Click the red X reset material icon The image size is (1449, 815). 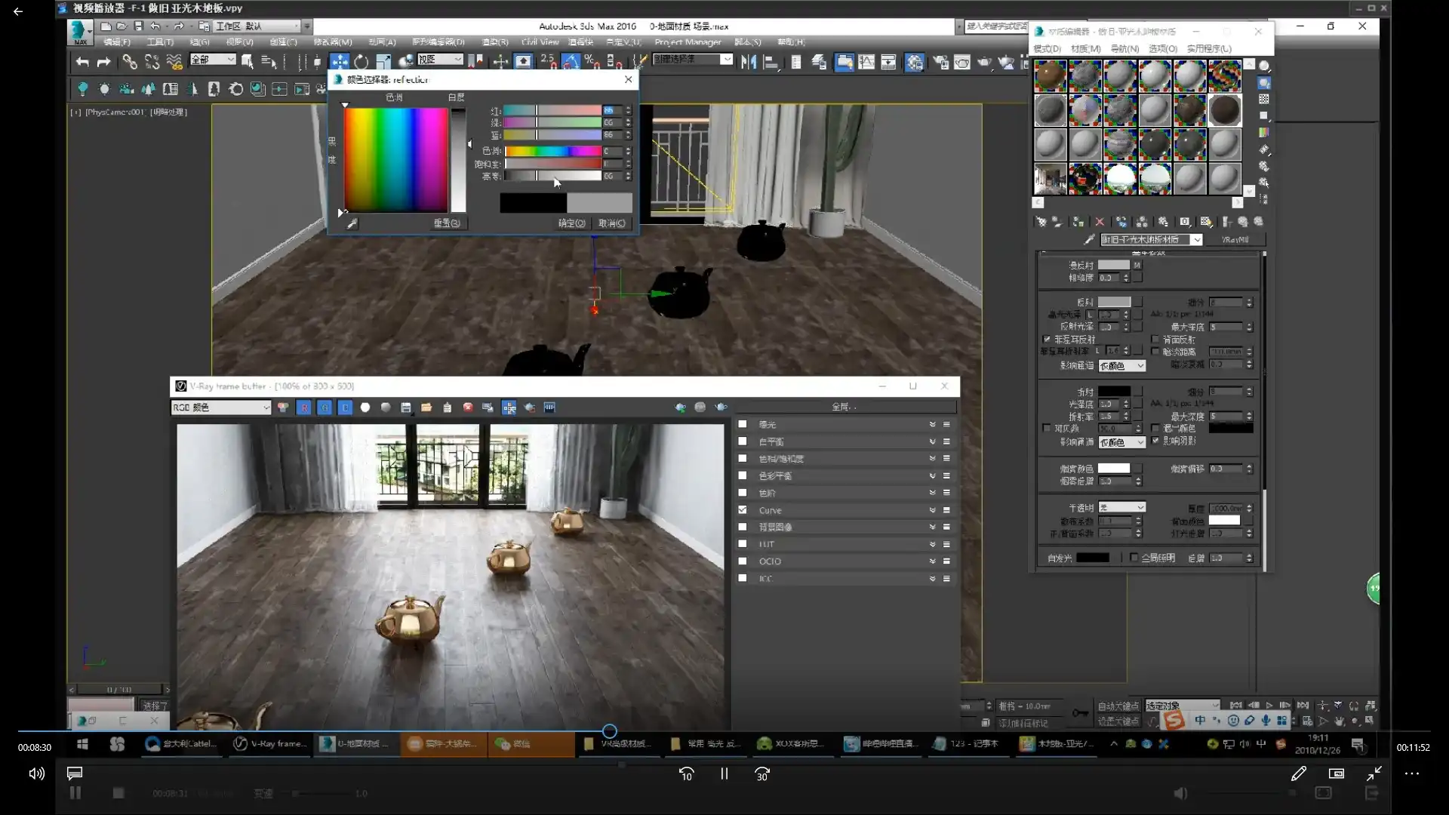tap(1100, 222)
